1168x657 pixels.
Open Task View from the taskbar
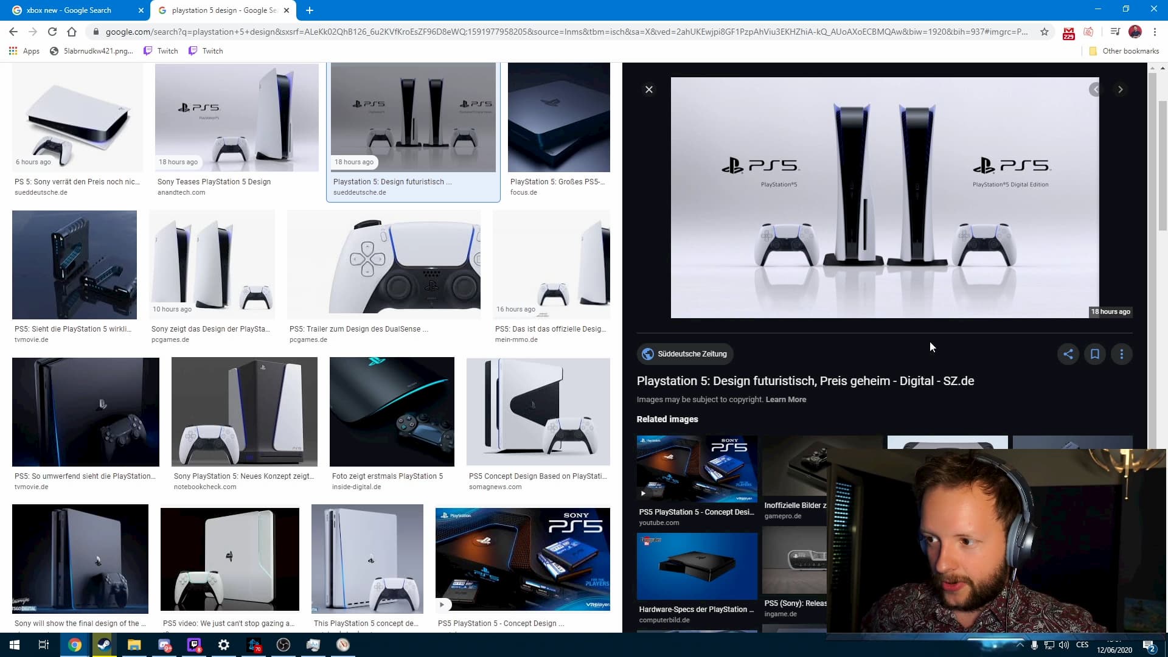(x=44, y=645)
